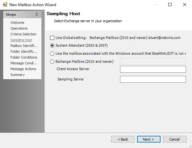192x148 pixels.
Task: Maximize the wizard window
Action: click(x=170, y=5)
